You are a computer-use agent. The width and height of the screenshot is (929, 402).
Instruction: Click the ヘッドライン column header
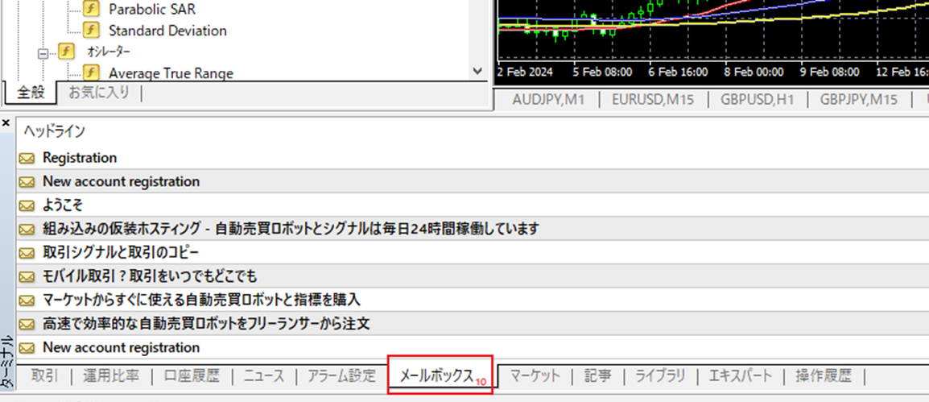click(x=55, y=131)
